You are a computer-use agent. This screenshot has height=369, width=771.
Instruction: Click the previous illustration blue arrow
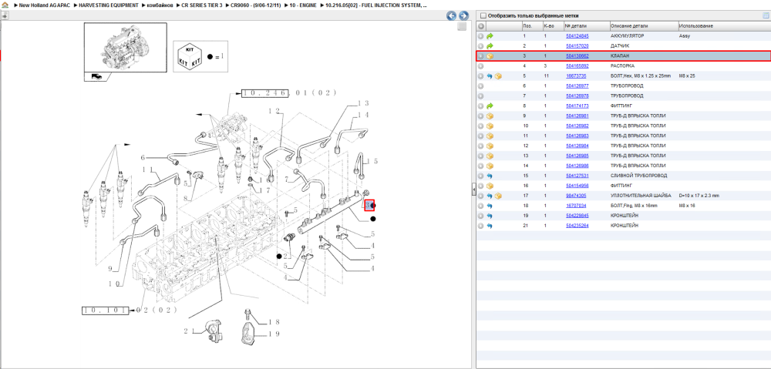[451, 15]
